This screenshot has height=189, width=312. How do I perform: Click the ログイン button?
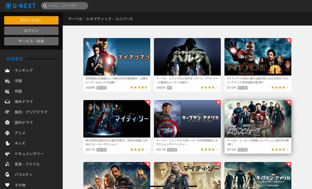click(31, 31)
